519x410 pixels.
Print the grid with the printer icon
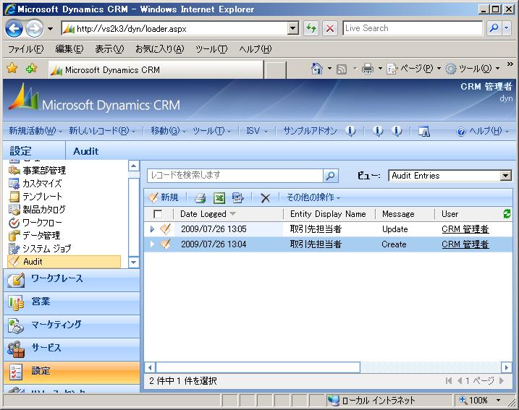tap(200, 198)
